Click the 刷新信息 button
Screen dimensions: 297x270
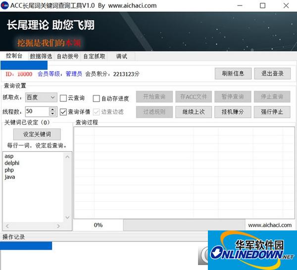click(233, 73)
